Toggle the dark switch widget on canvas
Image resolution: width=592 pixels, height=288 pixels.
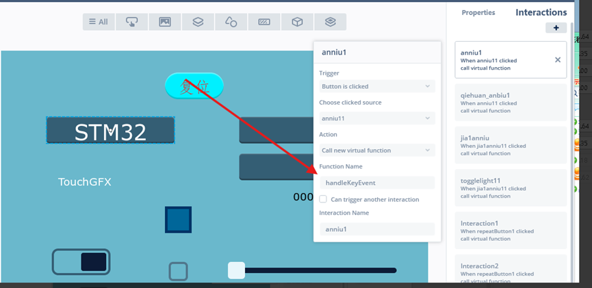click(x=81, y=261)
